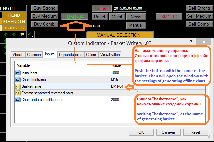Open the Visualization tab

point(110,55)
